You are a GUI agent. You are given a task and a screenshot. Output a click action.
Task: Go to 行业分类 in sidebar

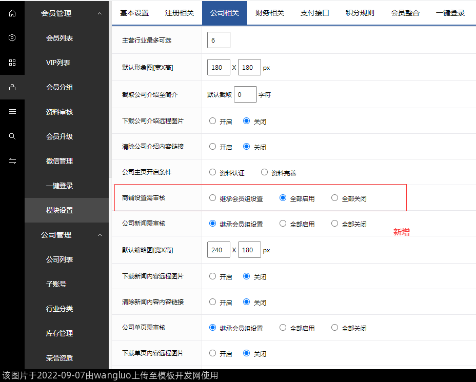pyautogui.click(x=60, y=309)
